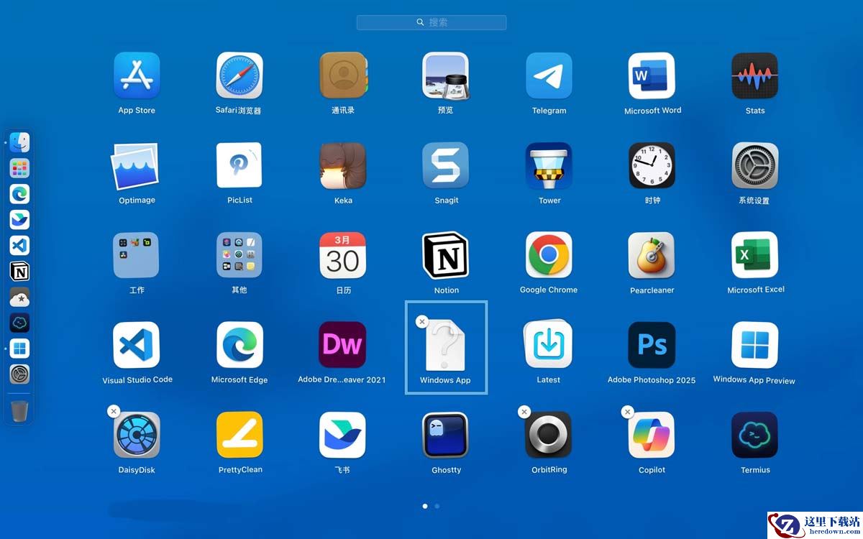The width and height of the screenshot is (863, 539).
Task: Launch Adobe Dreamweaver 2021
Action: pyautogui.click(x=343, y=345)
